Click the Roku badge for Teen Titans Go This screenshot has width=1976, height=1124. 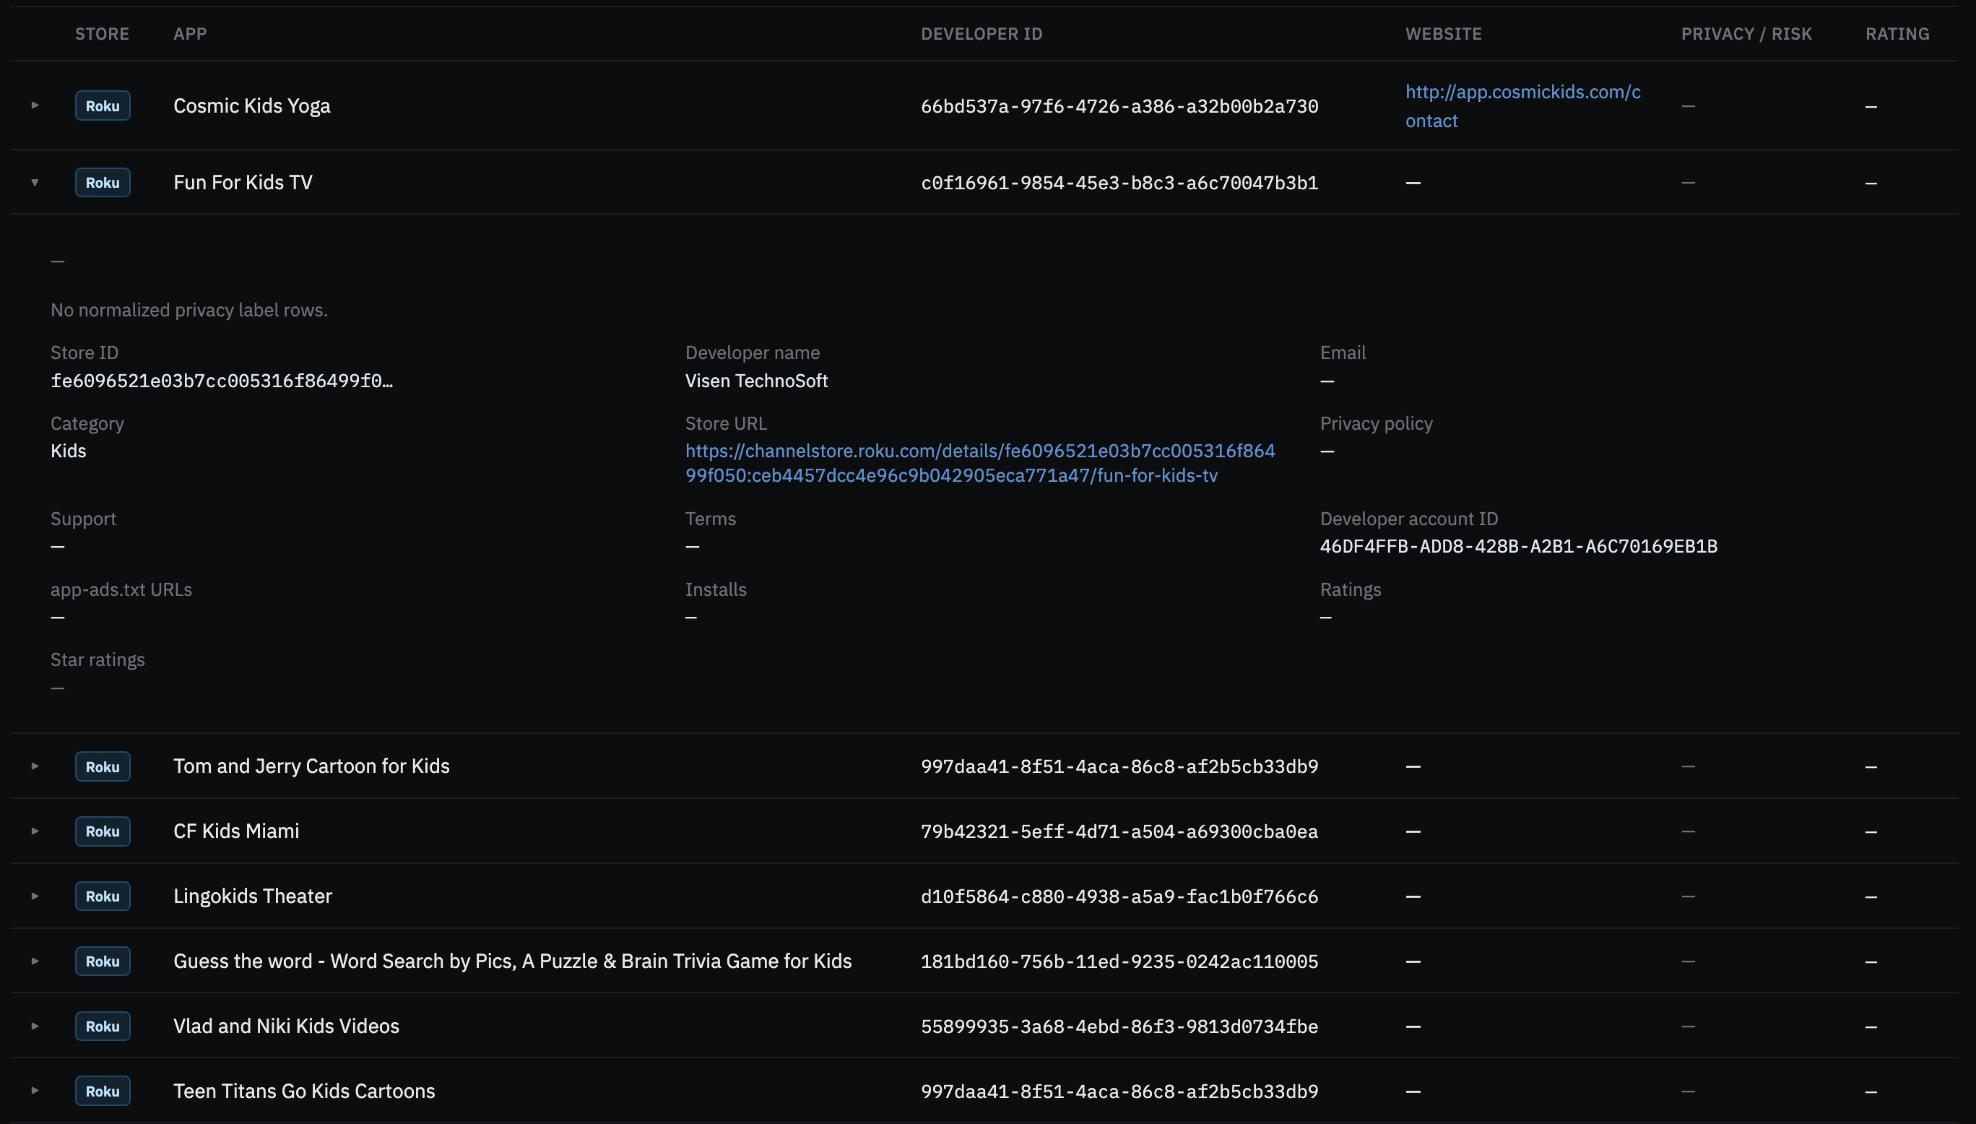pos(103,1091)
